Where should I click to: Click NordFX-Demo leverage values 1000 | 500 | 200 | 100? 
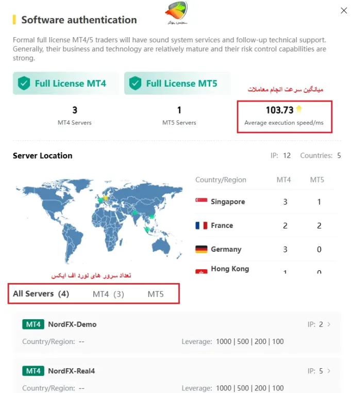point(250,341)
